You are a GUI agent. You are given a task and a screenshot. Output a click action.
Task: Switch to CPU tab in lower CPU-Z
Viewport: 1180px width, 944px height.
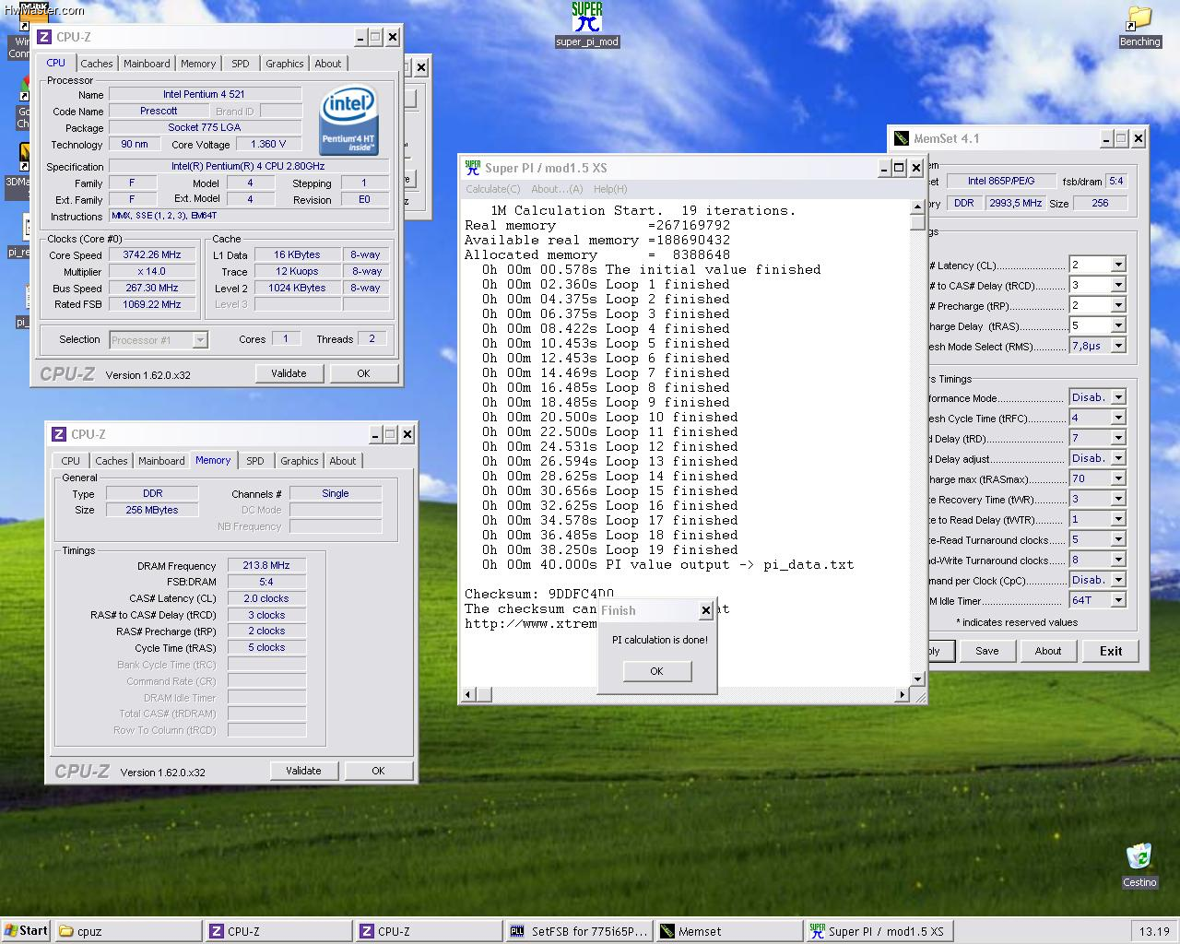coord(71,461)
